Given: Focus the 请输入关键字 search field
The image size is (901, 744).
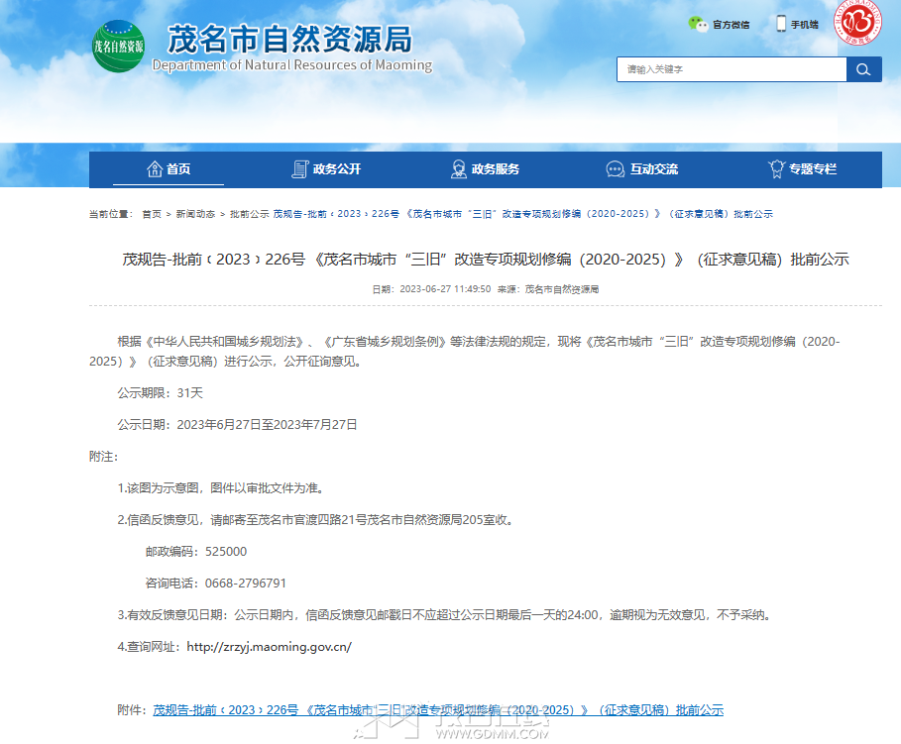Looking at the screenshot, I should pos(732,69).
